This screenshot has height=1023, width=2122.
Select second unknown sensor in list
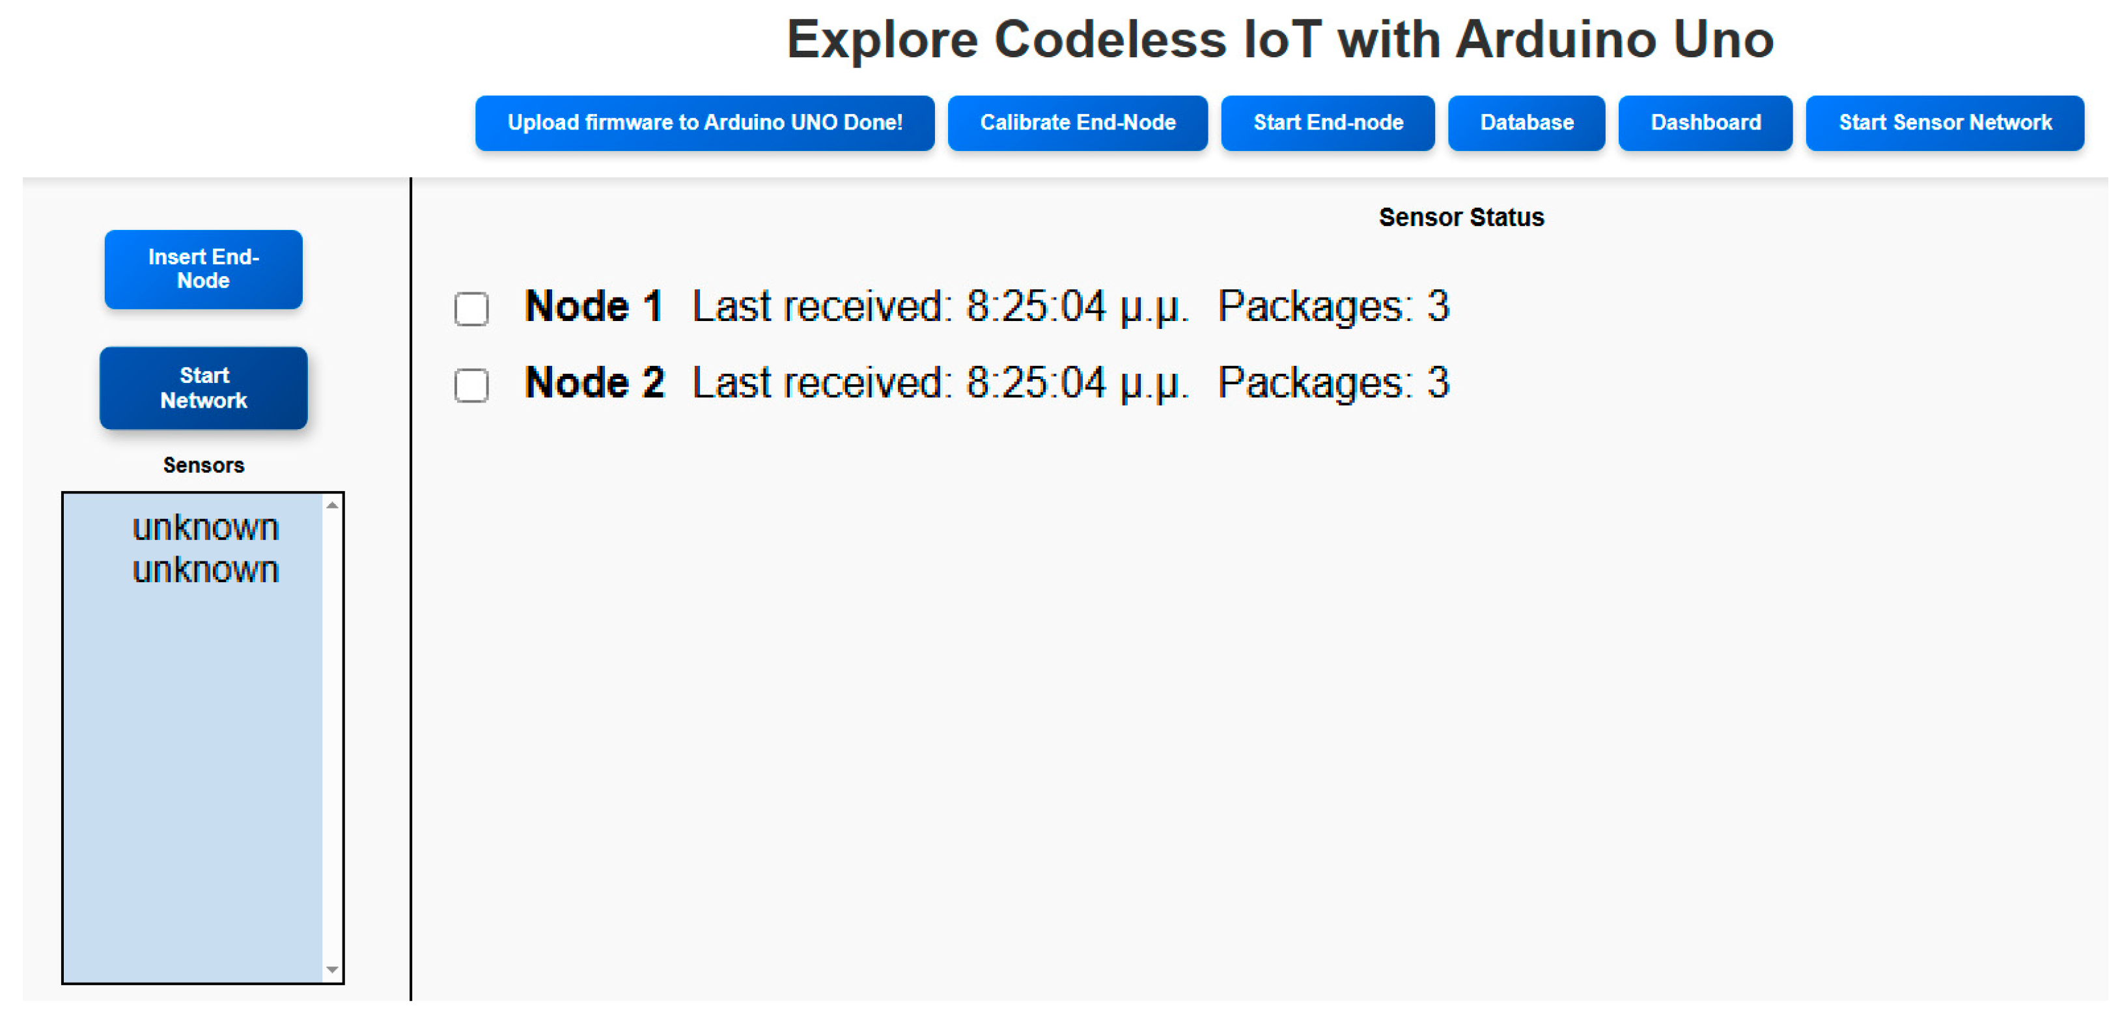tap(206, 570)
